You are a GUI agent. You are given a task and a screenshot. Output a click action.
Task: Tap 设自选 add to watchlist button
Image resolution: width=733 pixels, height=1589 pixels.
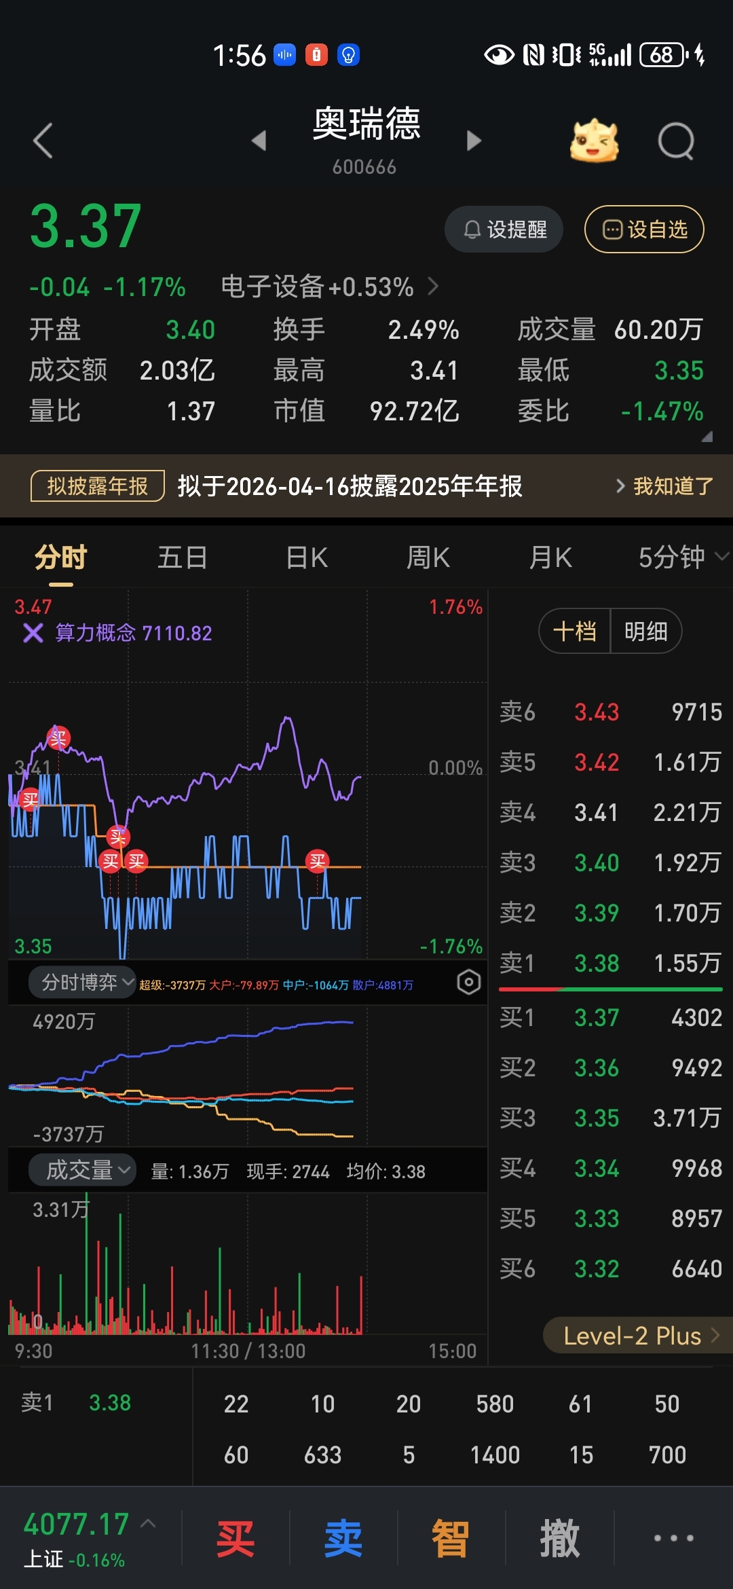coord(644,230)
